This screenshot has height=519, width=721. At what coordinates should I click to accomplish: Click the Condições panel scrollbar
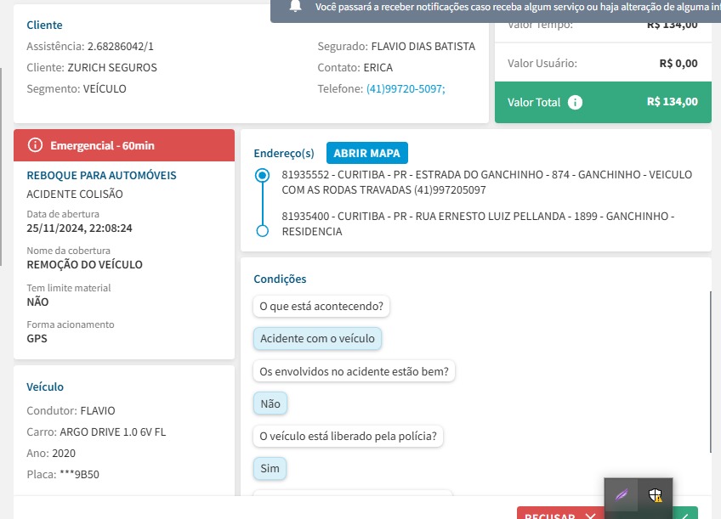pos(711,372)
